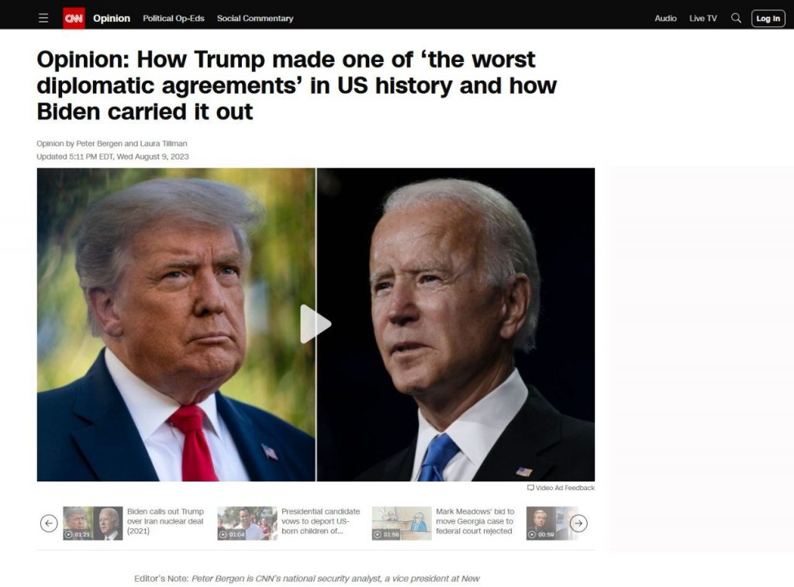Advance video carousel with right arrow
The width and height of the screenshot is (794, 587).
coord(578,523)
